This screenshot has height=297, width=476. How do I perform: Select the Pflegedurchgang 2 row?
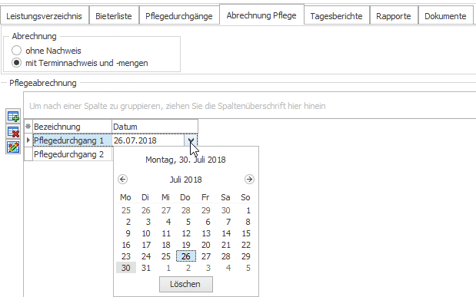(72, 154)
